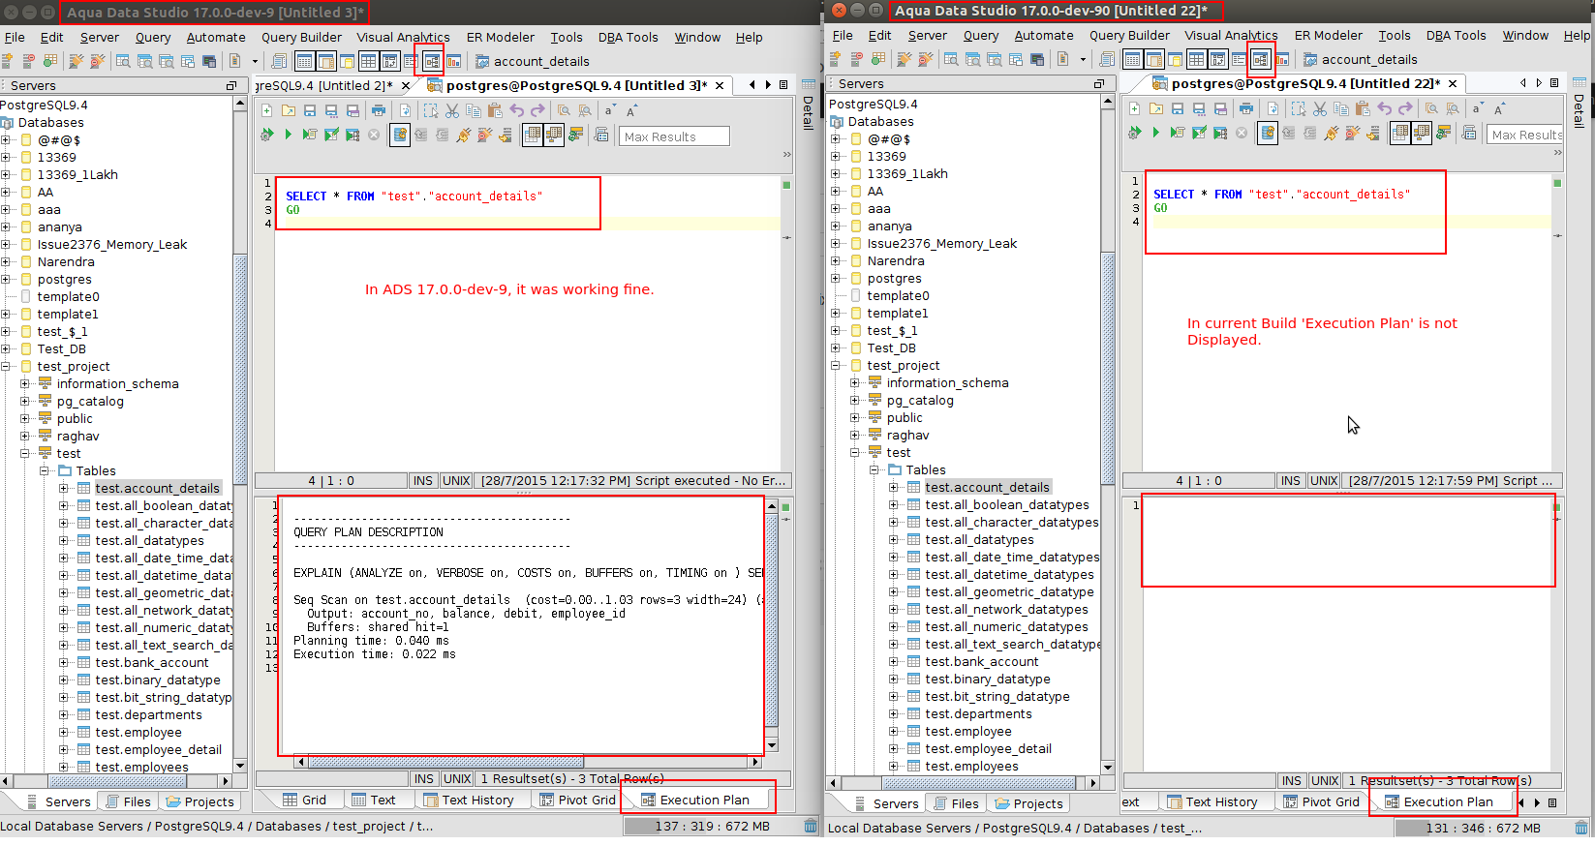
Task: Open the Files tab in right window sidebar
Action: coord(956,804)
